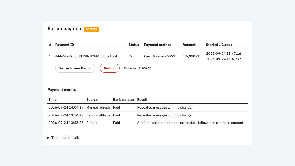Click the Manual refresh source cell

coord(98,108)
